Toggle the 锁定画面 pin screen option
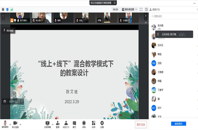Image resolution: width=198 pixels, height=130 pixels. [x=9, y=31]
